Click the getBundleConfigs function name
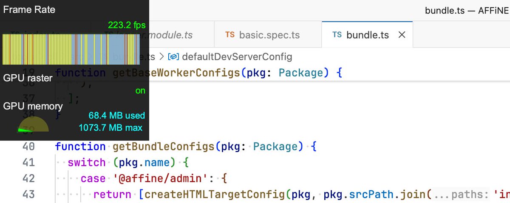This screenshot has width=510, height=203. (x=164, y=147)
